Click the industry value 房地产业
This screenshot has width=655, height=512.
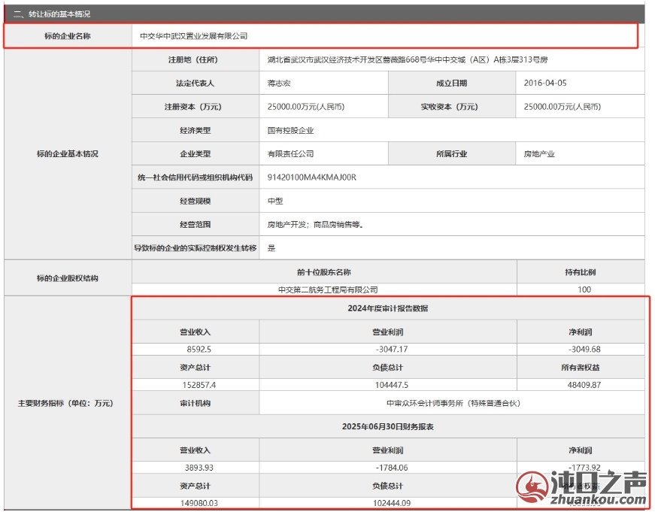(539, 154)
